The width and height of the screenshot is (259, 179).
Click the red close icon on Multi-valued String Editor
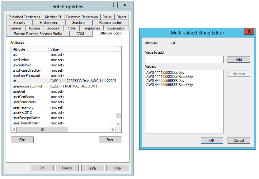point(250,31)
